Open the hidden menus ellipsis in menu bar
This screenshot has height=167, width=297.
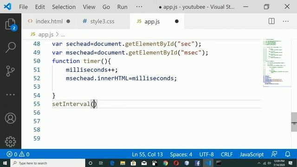pos(139,7)
